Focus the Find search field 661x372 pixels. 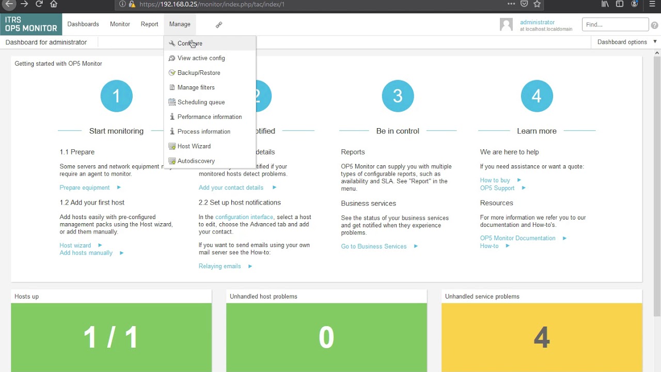[615, 24]
